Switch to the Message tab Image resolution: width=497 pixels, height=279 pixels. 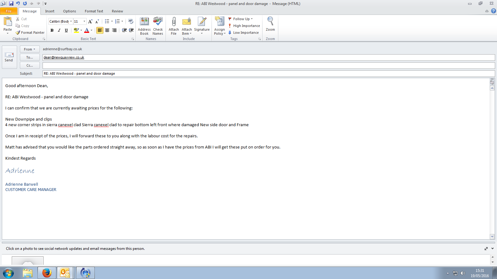point(30,11)
